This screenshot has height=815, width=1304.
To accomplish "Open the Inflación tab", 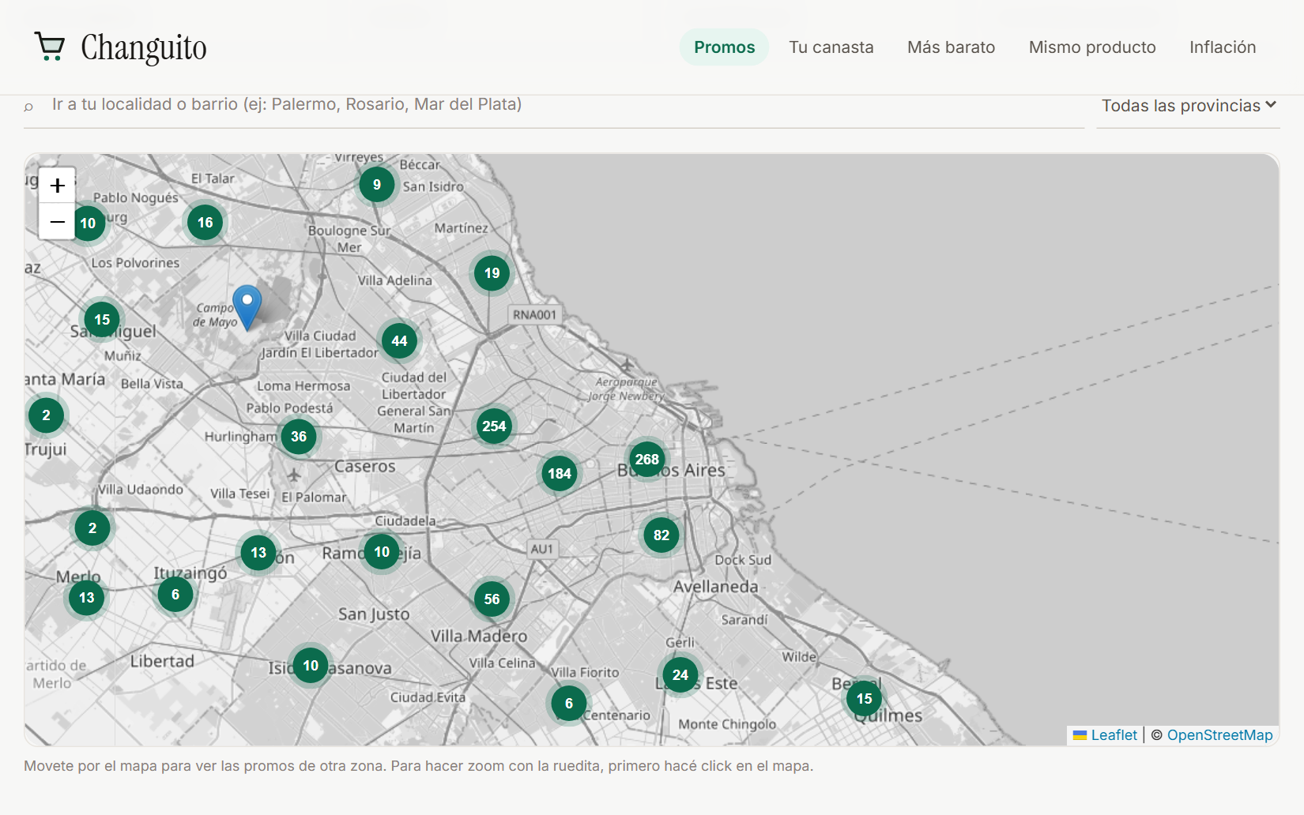I will tap(1223, 47).
